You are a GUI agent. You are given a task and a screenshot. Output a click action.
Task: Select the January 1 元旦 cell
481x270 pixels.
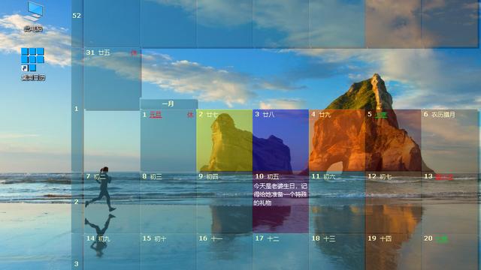(168, 140)
